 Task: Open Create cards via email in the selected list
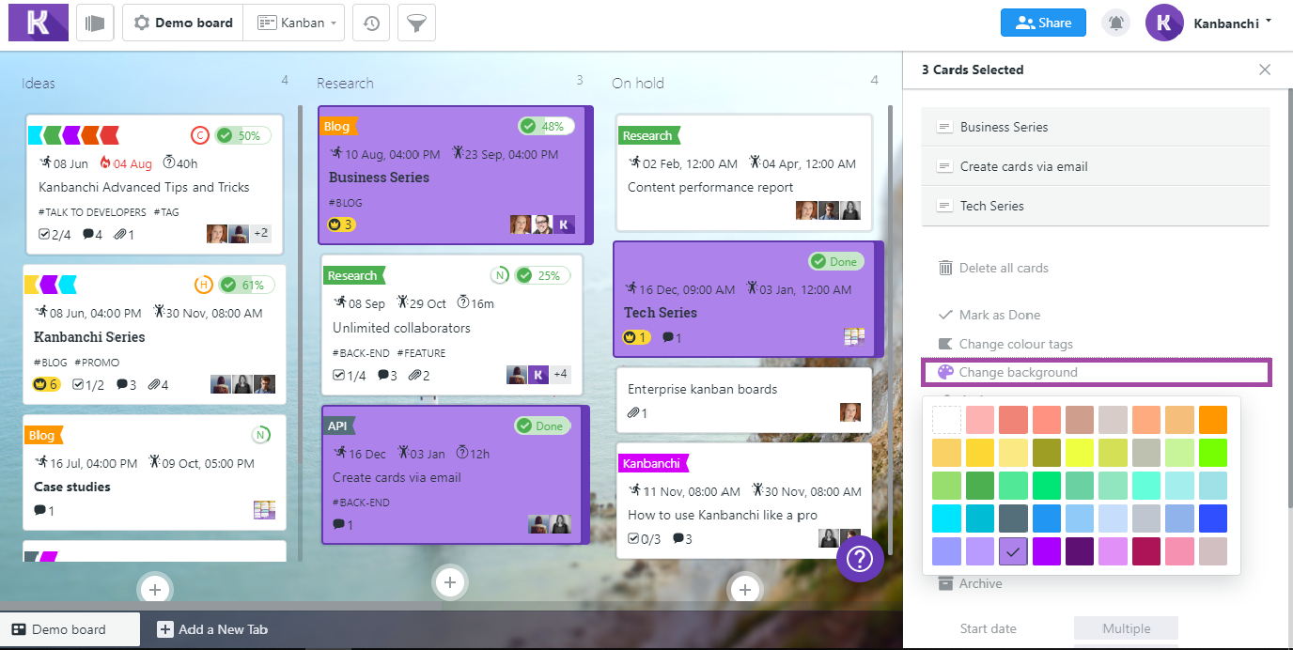[1096, 166]
